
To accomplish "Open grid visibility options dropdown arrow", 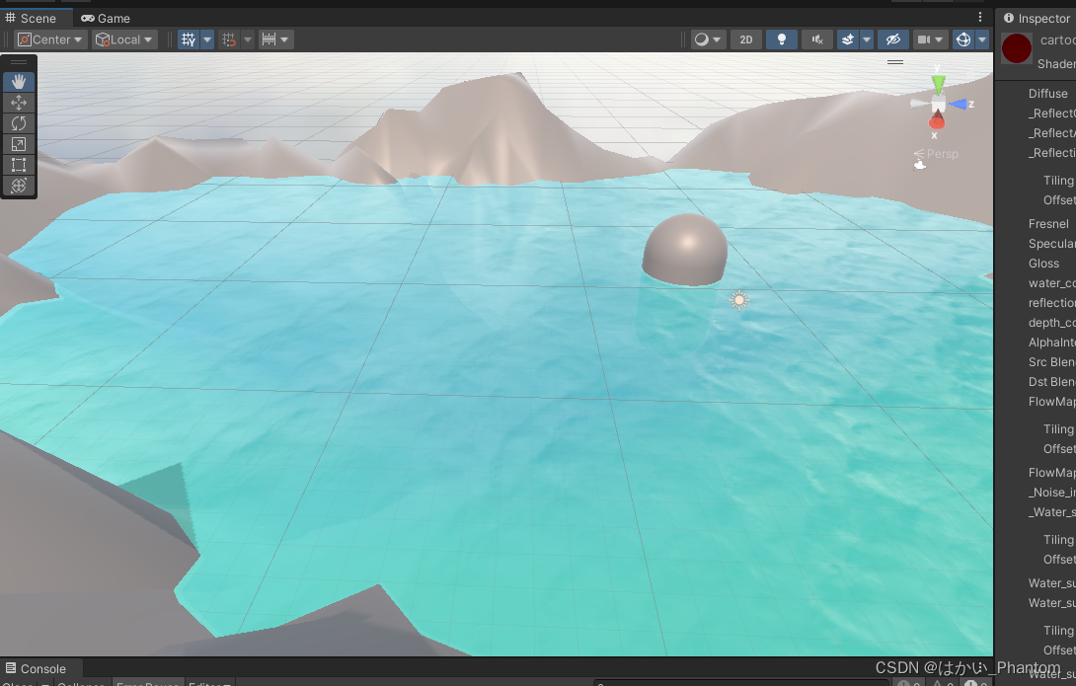I will coord(207,39).
